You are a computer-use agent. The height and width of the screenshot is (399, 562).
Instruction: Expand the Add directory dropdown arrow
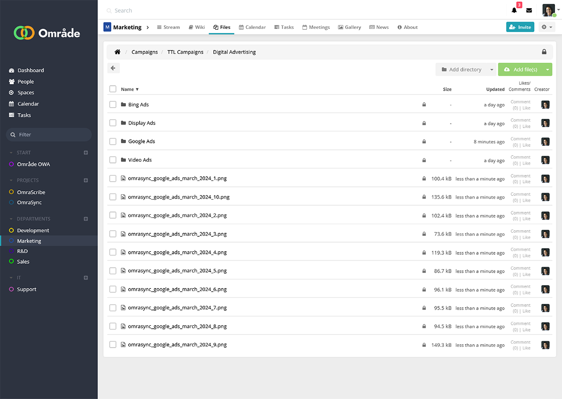coord(492,70)
